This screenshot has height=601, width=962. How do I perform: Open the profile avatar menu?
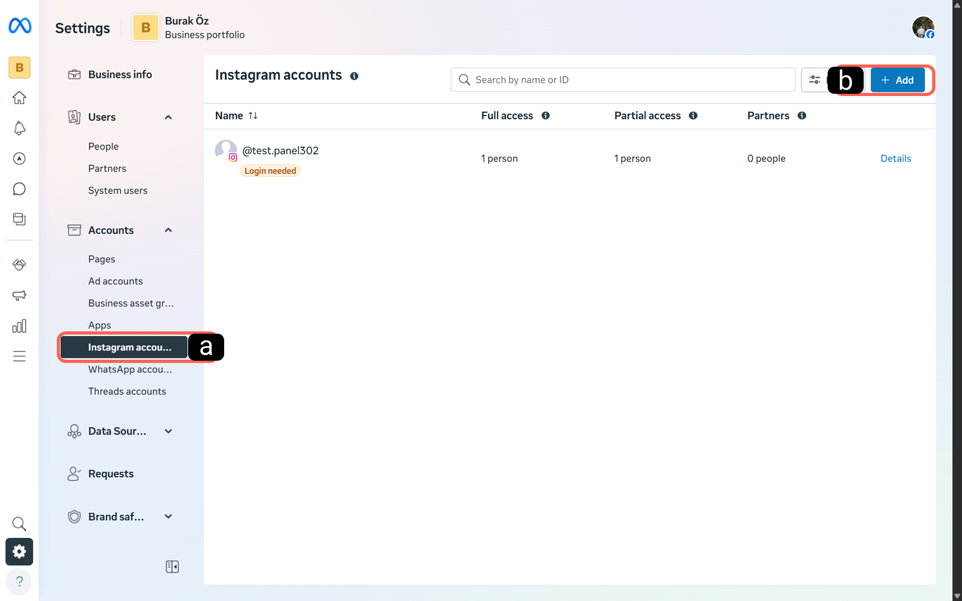click(923, 28)
